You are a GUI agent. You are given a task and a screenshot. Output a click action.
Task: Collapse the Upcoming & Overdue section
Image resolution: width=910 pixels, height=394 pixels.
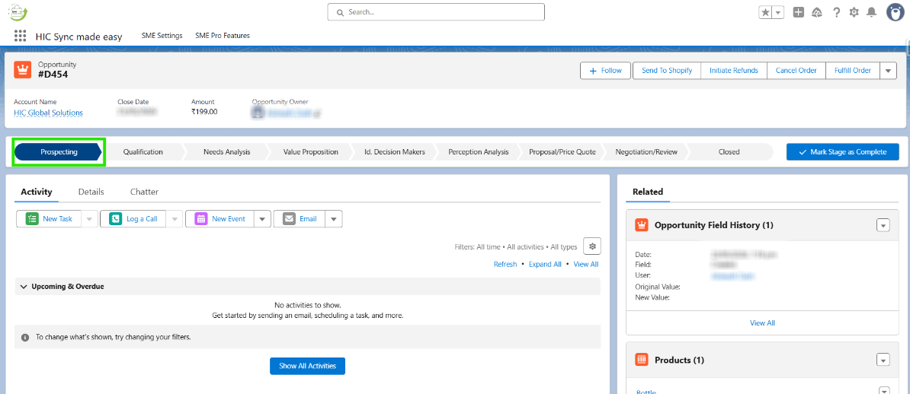point(308,286)
